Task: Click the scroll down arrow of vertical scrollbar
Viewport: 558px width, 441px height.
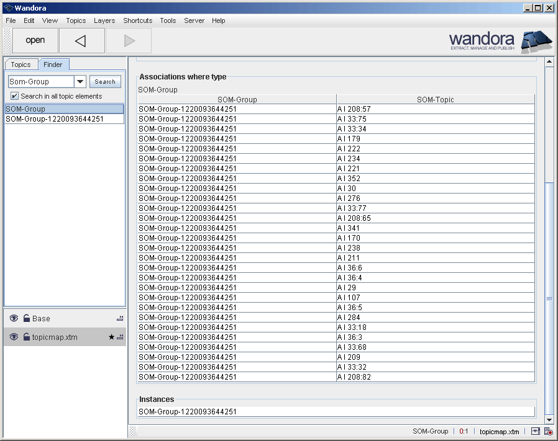Action: point(549,419)
